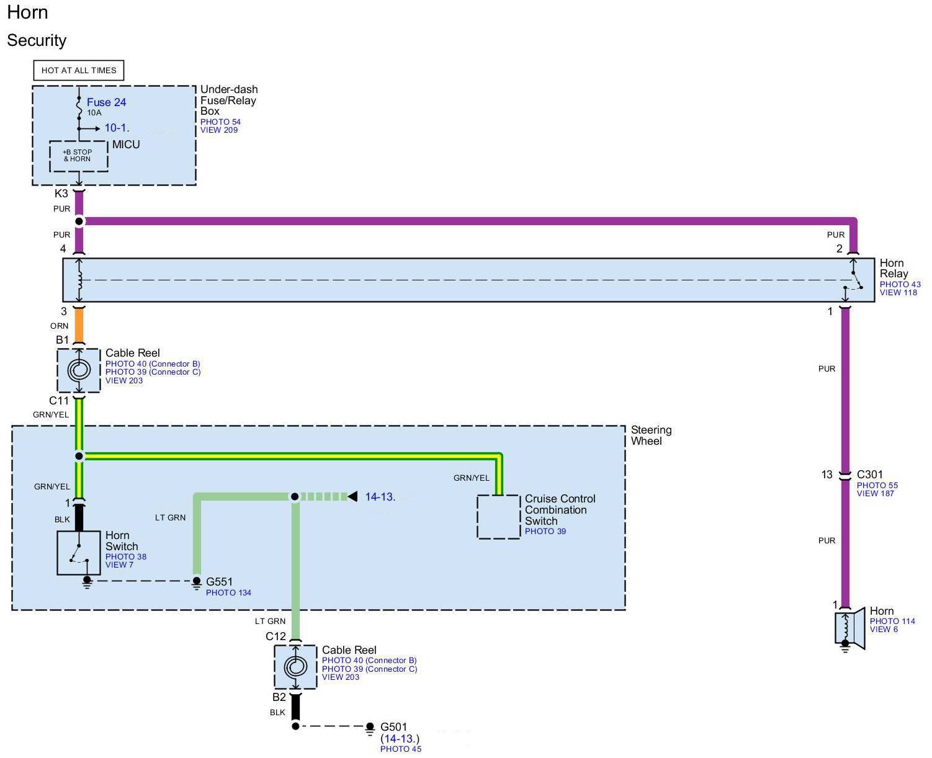Open VIEW 209 for Under-dash Fuse/Relay Box

click(218, 130)
